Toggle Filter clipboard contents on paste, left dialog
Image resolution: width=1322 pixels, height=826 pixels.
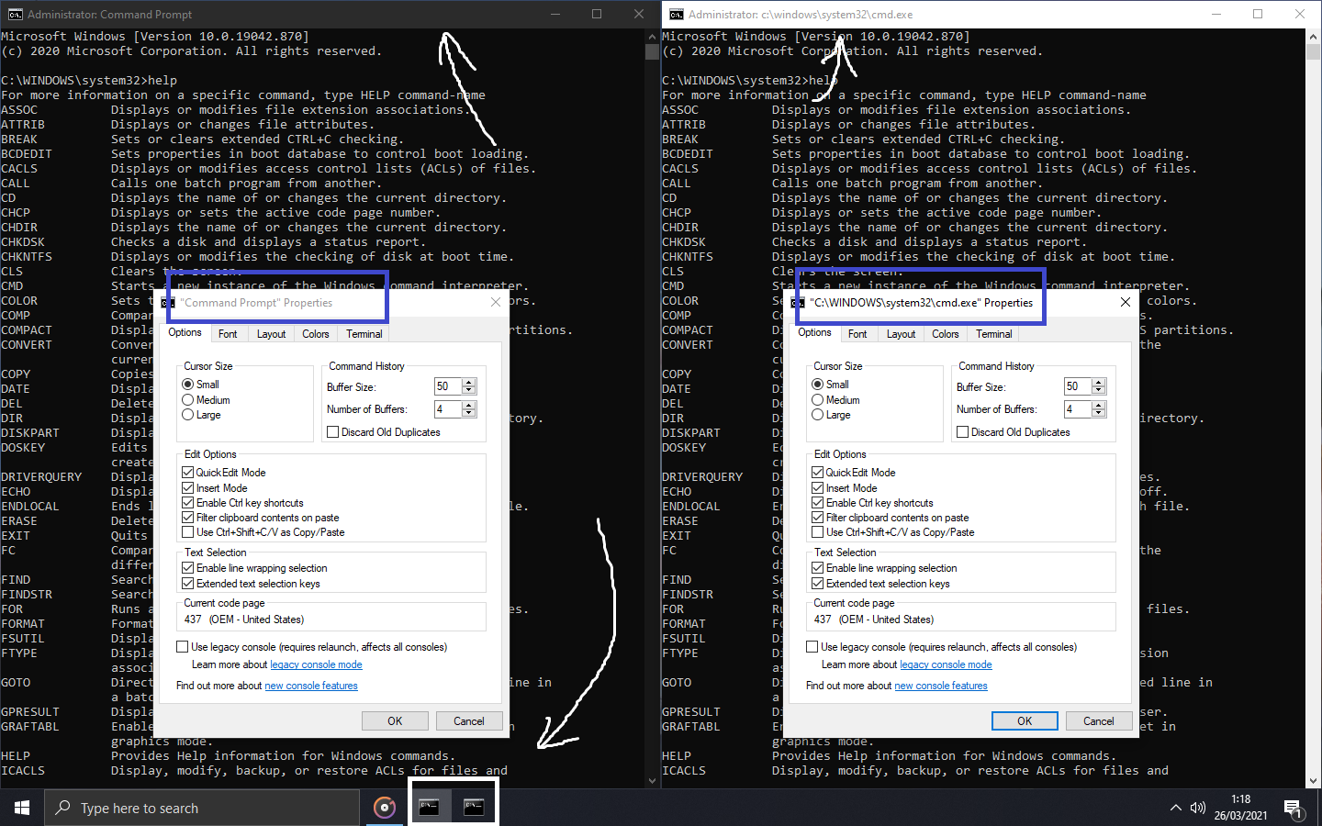coord(188,518)
